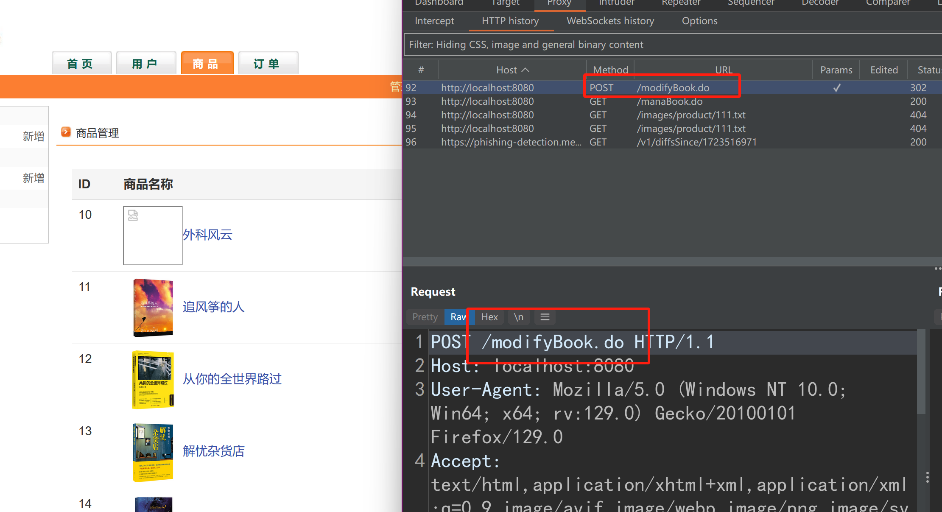This screenshot has width=942, height=512.
Task: Switch to the Decoder tab
Action: [820, 3]
